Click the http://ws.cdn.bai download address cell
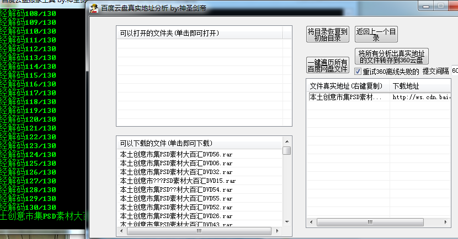 tap(420, 97)
